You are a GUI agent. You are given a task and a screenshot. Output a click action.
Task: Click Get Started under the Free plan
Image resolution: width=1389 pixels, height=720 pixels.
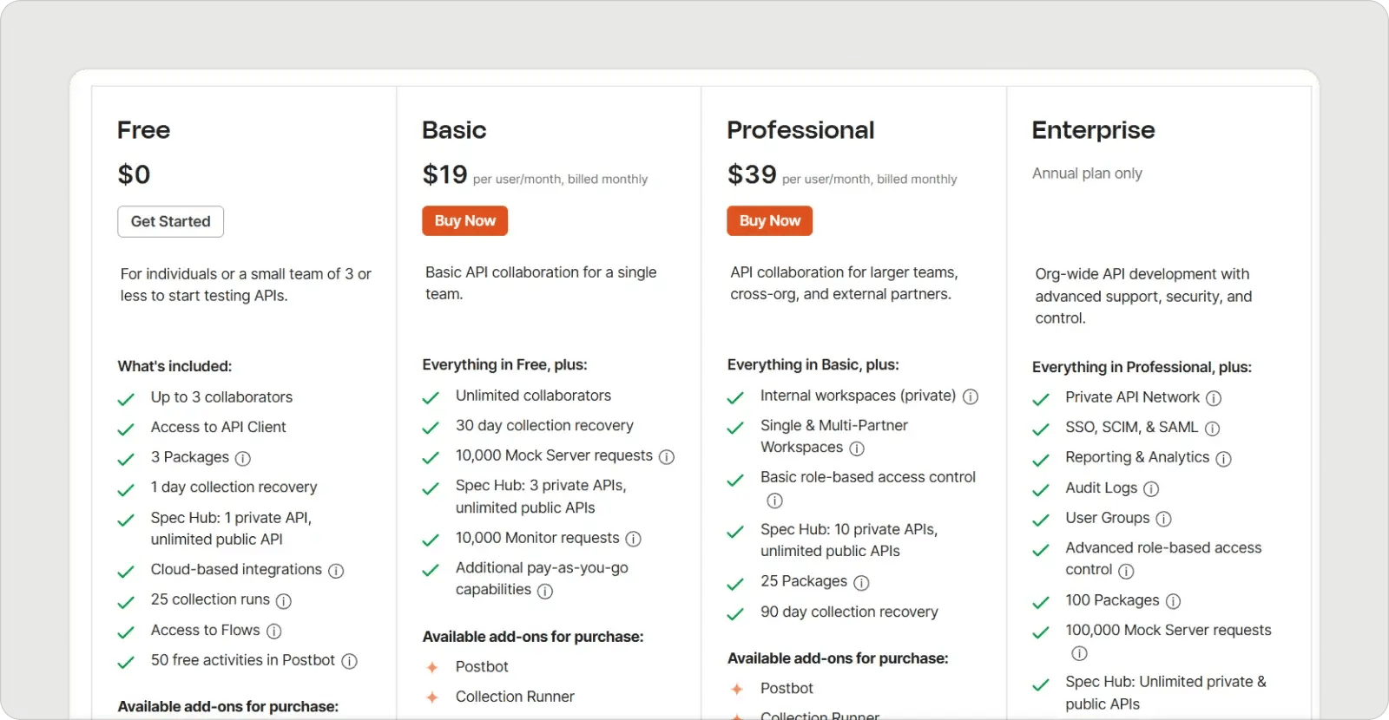pos(171,221)
